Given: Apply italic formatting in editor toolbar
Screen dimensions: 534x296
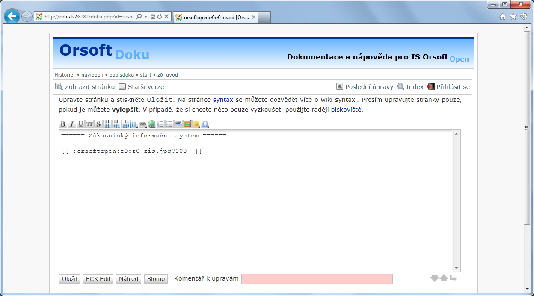Looking at the screenshot, I should 71,124.
